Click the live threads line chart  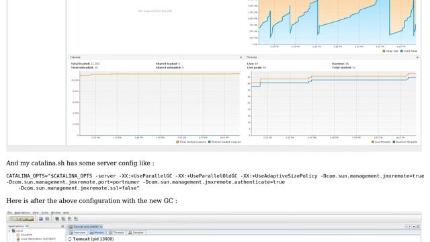[x=334, y=103]
